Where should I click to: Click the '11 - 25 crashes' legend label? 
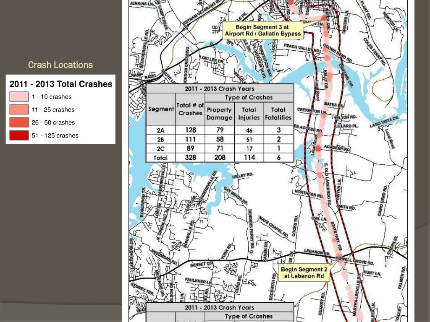53,110
